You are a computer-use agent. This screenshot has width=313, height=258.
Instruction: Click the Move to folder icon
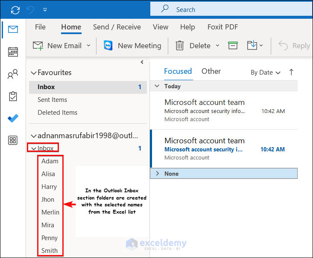pos(252,45)
